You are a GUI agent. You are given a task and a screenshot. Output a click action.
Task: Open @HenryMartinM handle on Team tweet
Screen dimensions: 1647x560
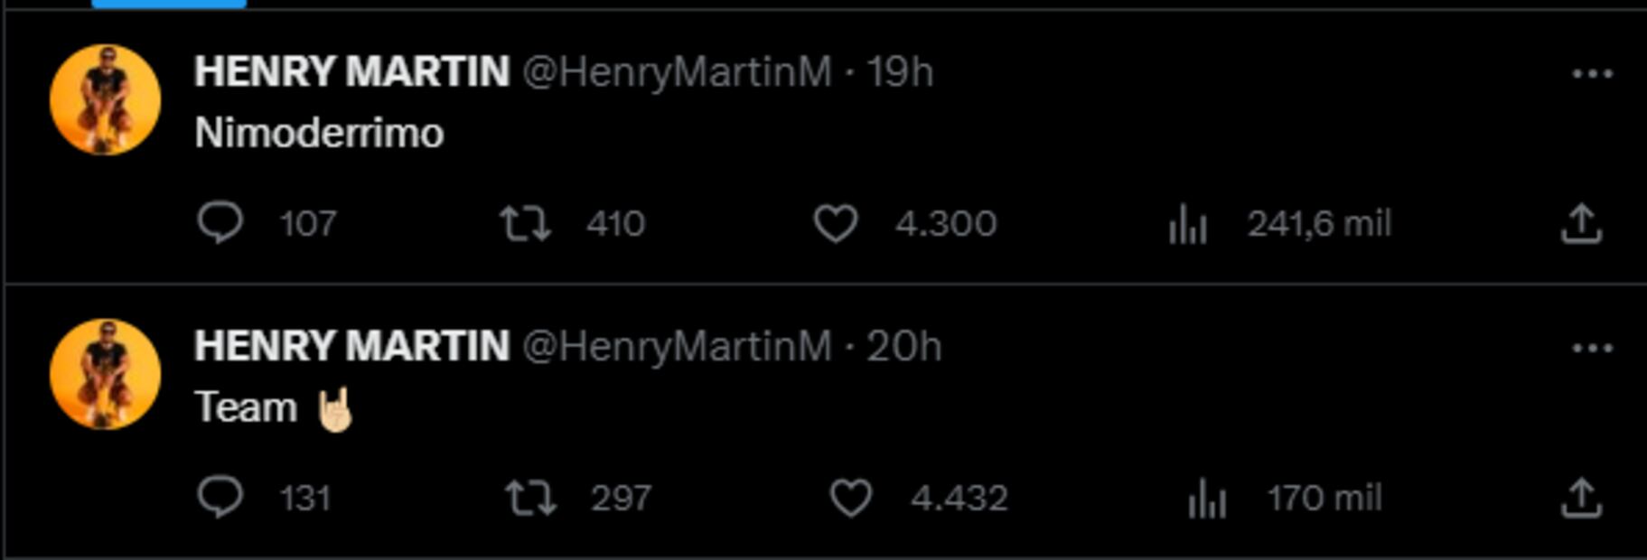coord(677,347)
